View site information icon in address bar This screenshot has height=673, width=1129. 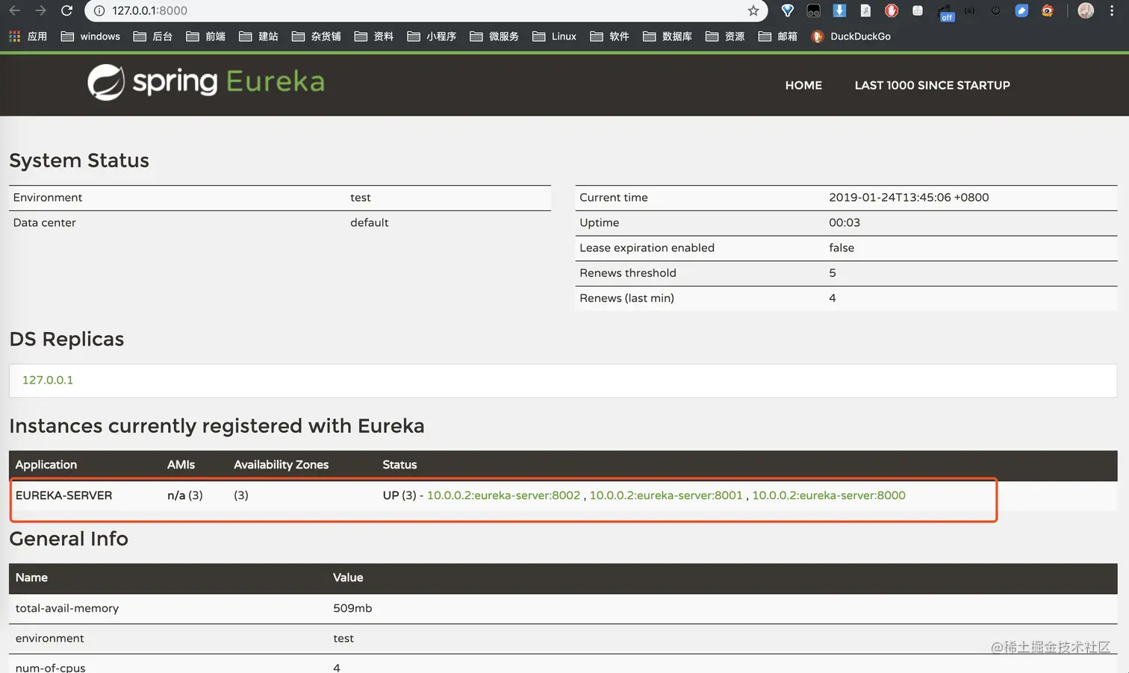[x=99, y=10]
